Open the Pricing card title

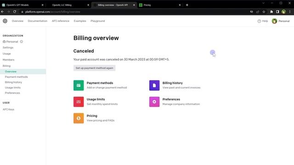(x=92, y=116)
